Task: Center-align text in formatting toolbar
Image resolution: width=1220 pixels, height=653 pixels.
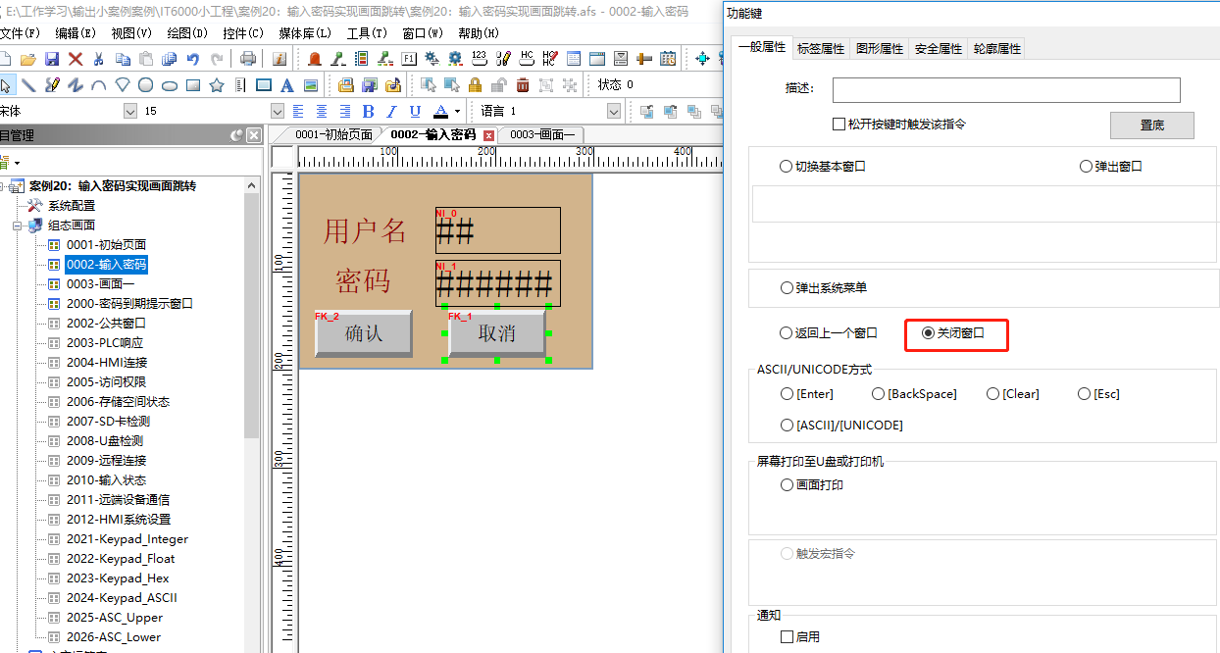Action: pyautogui.click(x=322, y=111)
